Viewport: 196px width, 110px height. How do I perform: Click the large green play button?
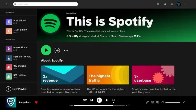46,50
